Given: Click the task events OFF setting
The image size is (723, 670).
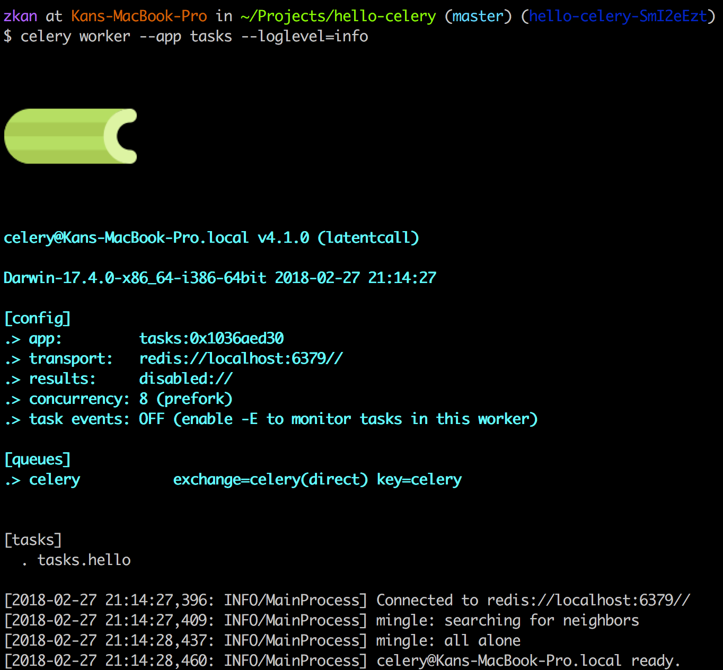Looking at the screenshot, I should 151,419.
